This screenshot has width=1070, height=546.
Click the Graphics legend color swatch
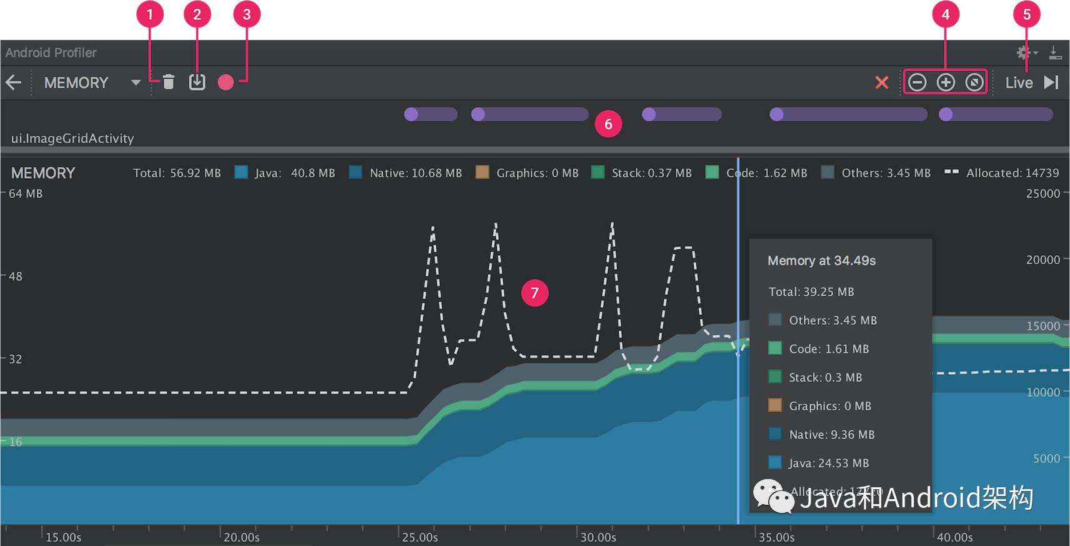[482, 172]
